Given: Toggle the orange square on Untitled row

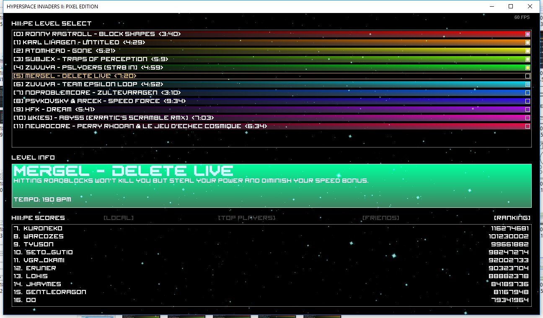Looking at the screenshot, I should click(527, 42).
